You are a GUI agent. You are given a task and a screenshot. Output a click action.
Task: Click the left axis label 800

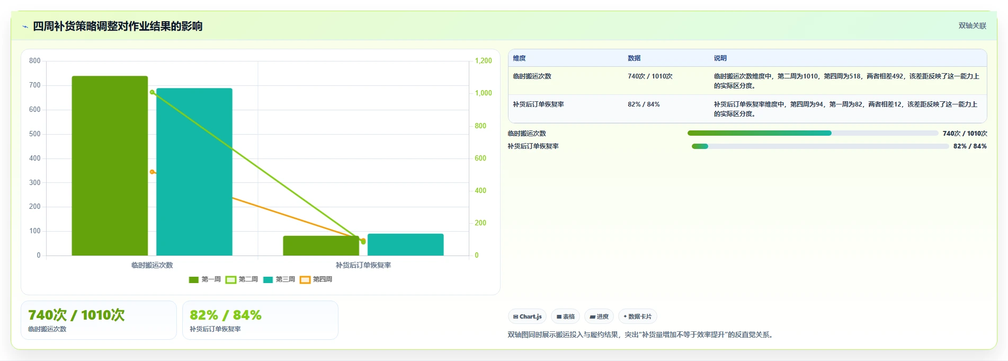pyautogui.click(x=35, y=61)
